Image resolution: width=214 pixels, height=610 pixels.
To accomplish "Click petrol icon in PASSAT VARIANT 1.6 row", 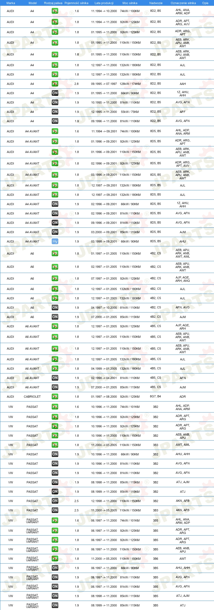I will click(x=55, y=520).
